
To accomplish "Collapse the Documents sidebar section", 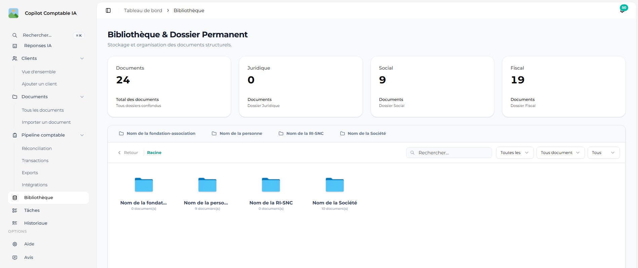I will click(82, 97).
